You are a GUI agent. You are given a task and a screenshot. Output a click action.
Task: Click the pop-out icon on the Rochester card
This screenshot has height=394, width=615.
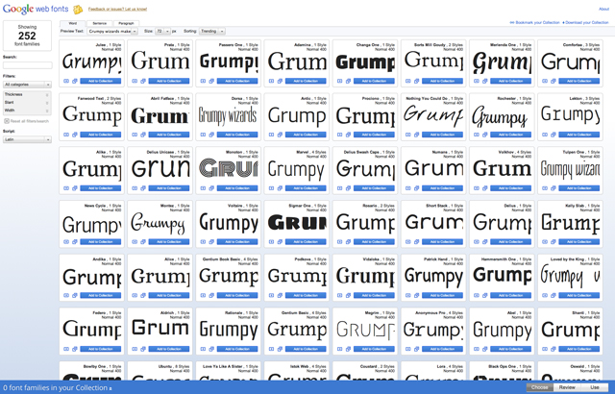click(x=484, y=135)
